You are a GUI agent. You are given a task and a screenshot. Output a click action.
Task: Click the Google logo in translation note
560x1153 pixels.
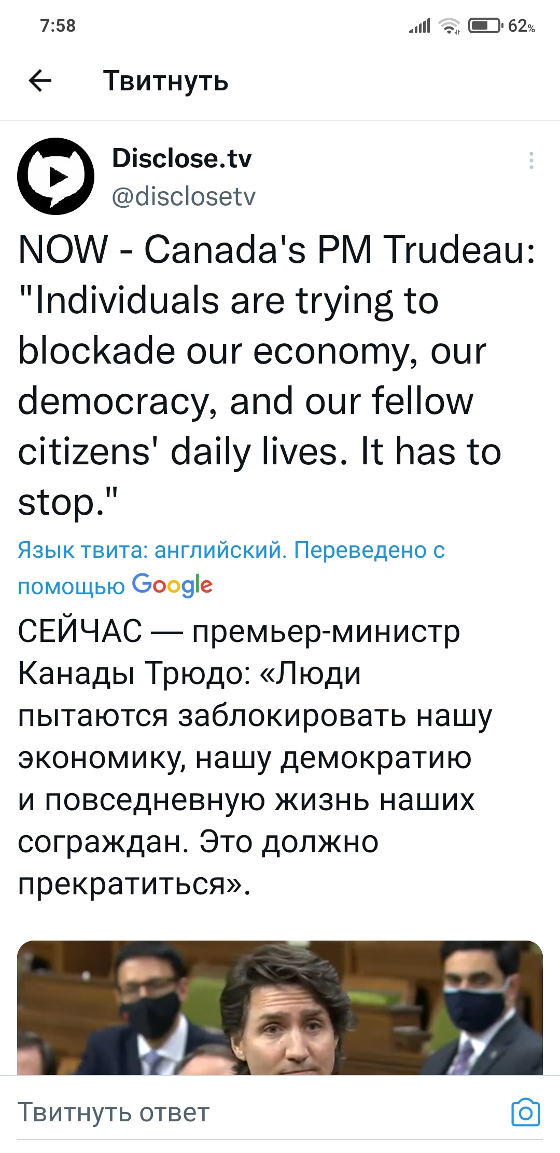[172, 585]
